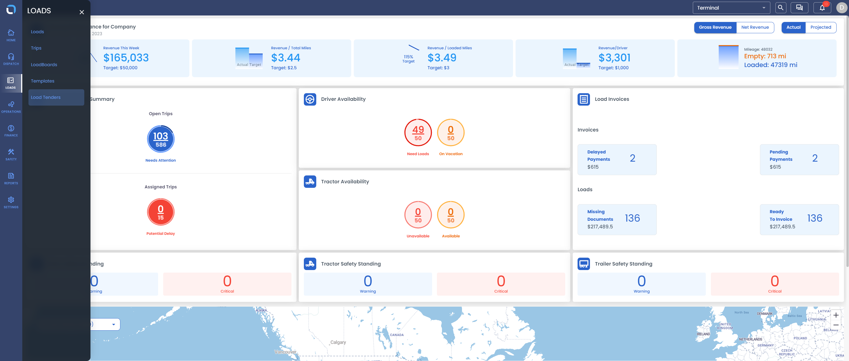Select the Actual toggle
The width and height of the screenshot is (849, 361).
[x=793, y=27]
